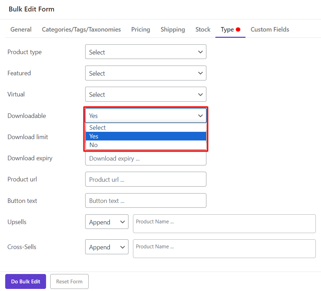Viewport: 321px width, 291px height.
Task: Open the Stock tab
Action: (x=203, y=29)
